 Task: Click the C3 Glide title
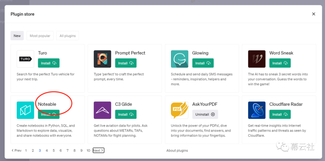point(123,104)
